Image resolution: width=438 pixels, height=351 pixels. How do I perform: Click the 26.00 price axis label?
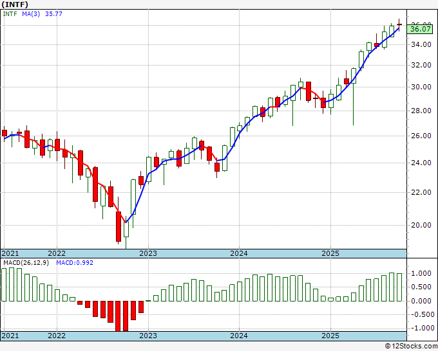tap(421, 136)
